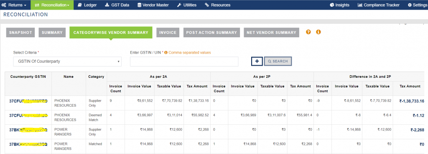Open the Resources section

(x=217, y=5)
